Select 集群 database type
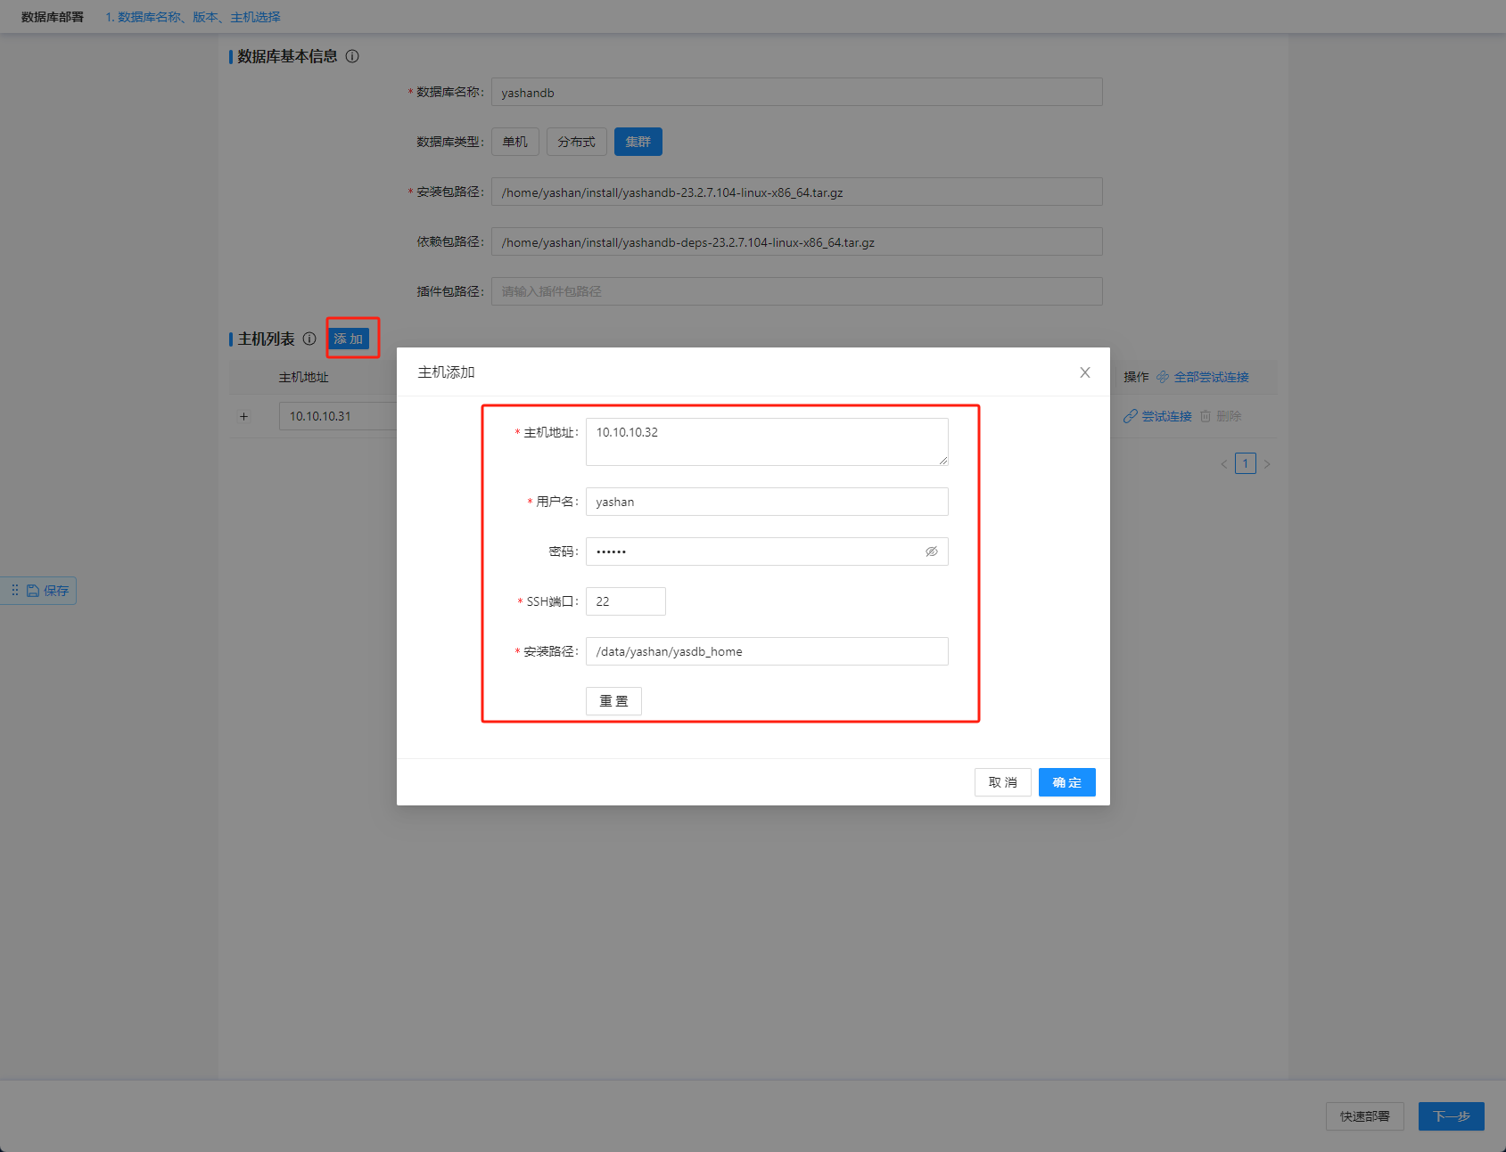Image resolution: width=1506 pixels, height=1152 pixels. point(638,142)
